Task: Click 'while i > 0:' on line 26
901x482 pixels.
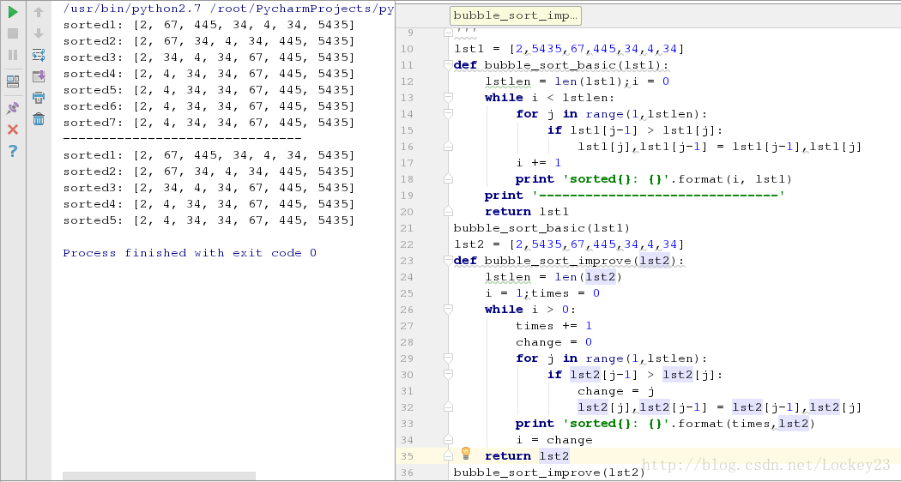Action: coord(530,310)
